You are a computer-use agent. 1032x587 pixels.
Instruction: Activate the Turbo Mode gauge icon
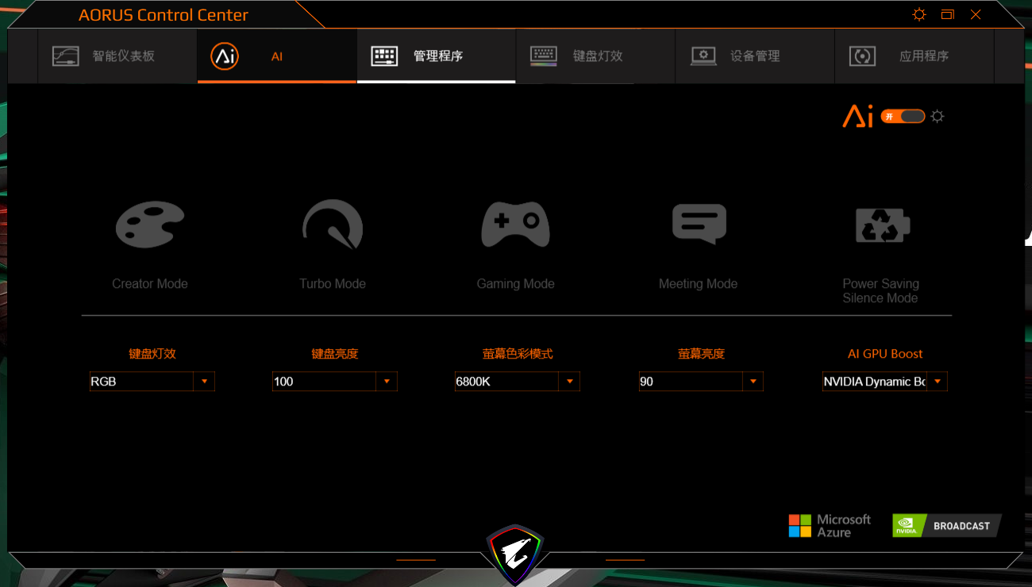[333, 225]
